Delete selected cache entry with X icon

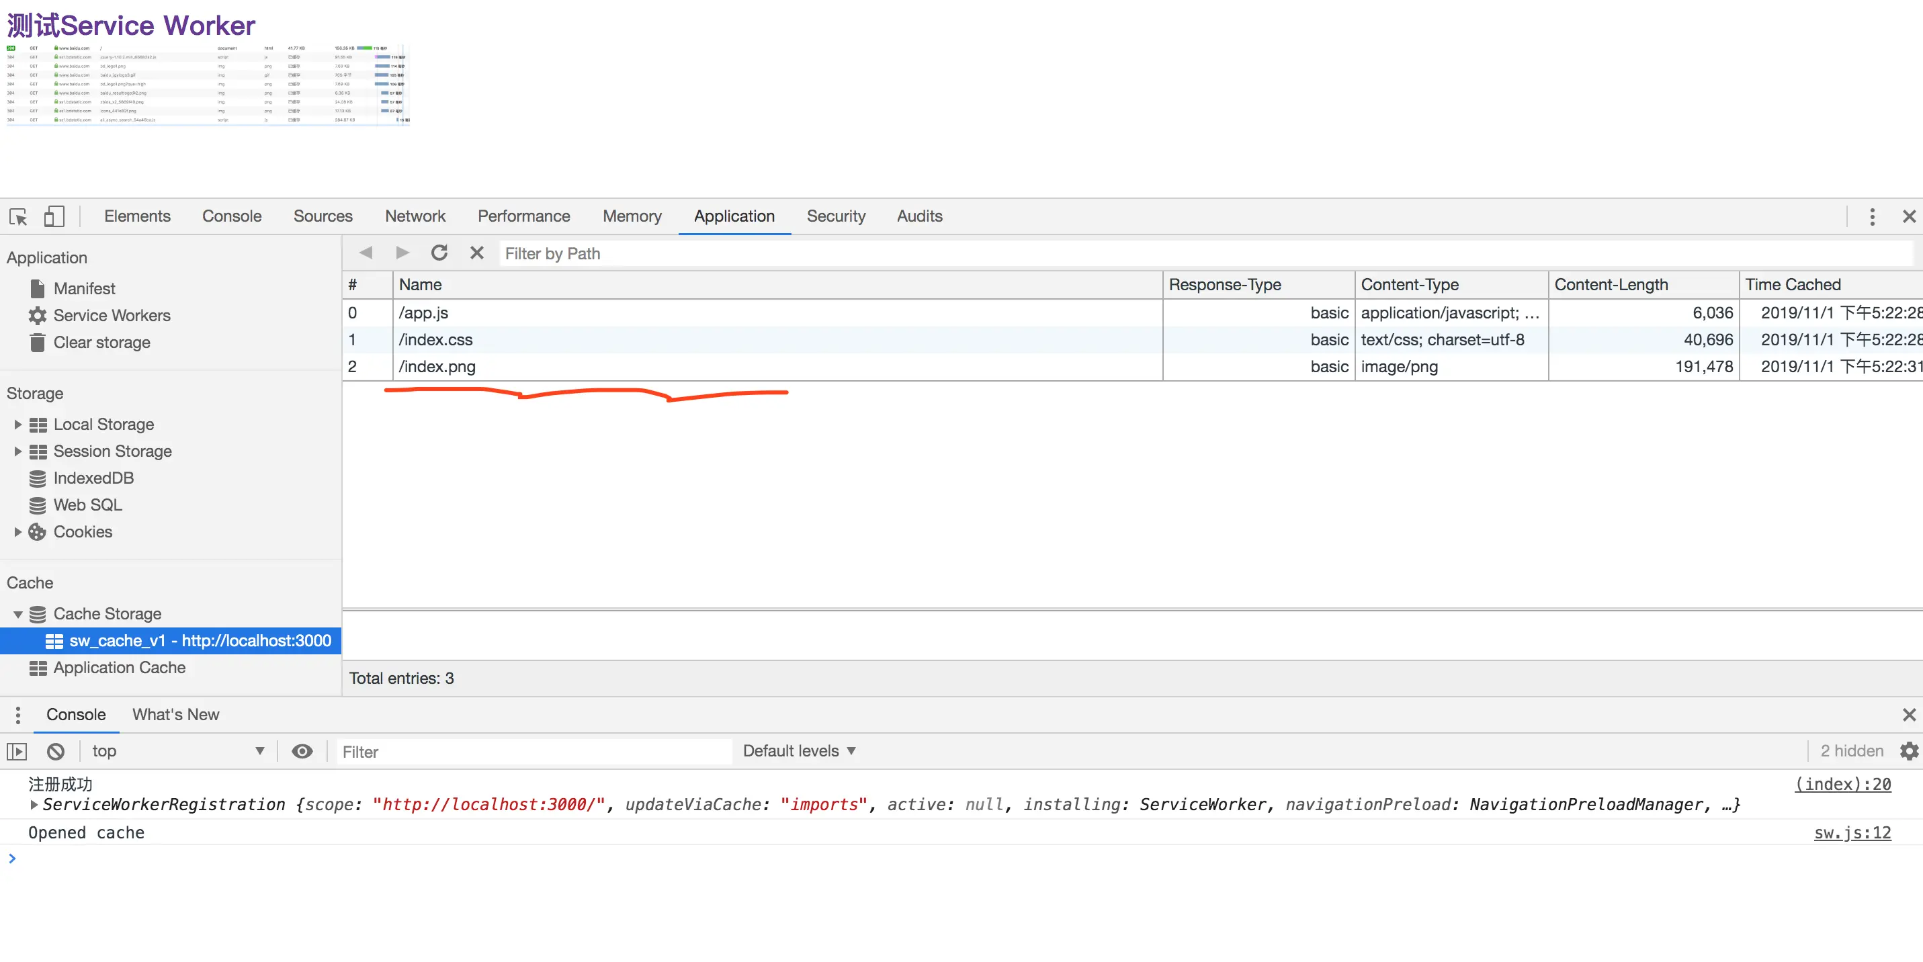(x=476, y=253)
